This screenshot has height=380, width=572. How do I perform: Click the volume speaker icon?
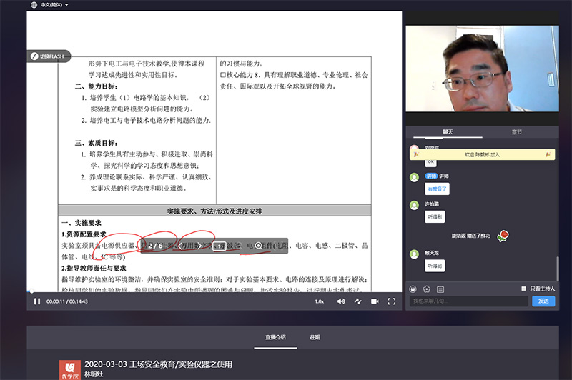tap(340, 301)
